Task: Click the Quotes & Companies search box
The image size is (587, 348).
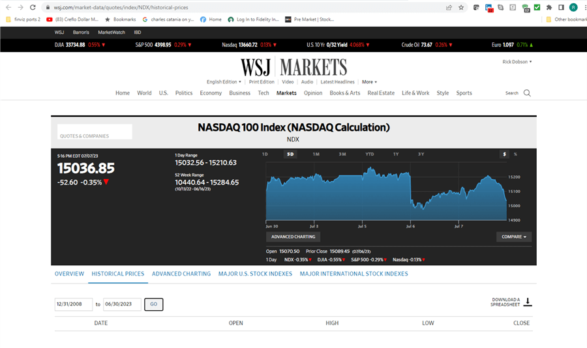Action: pyautogui.click(x=95, y=132)
